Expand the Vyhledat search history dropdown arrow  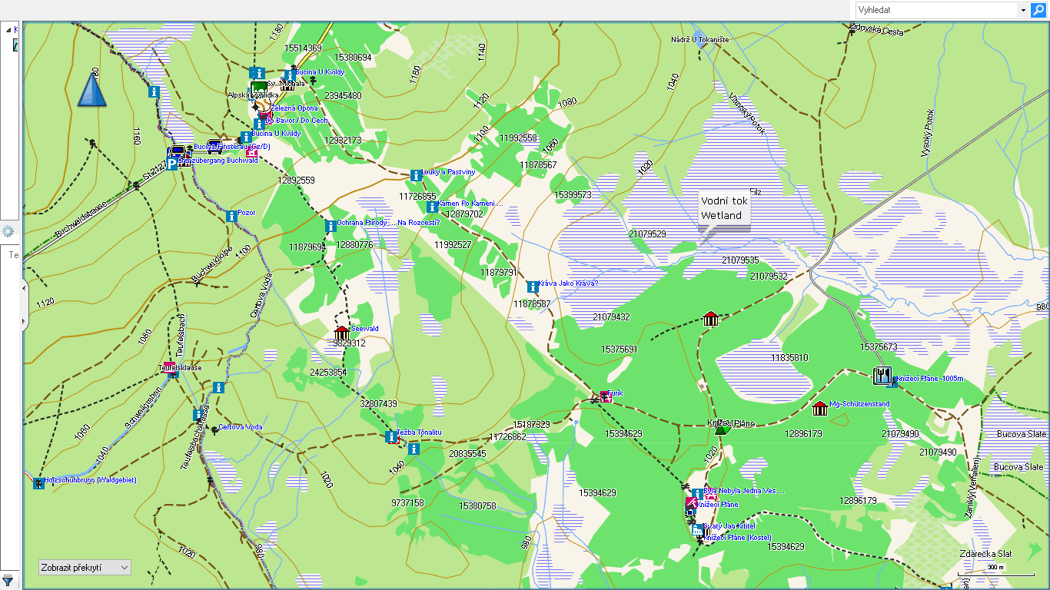[x=1022, y=10]
